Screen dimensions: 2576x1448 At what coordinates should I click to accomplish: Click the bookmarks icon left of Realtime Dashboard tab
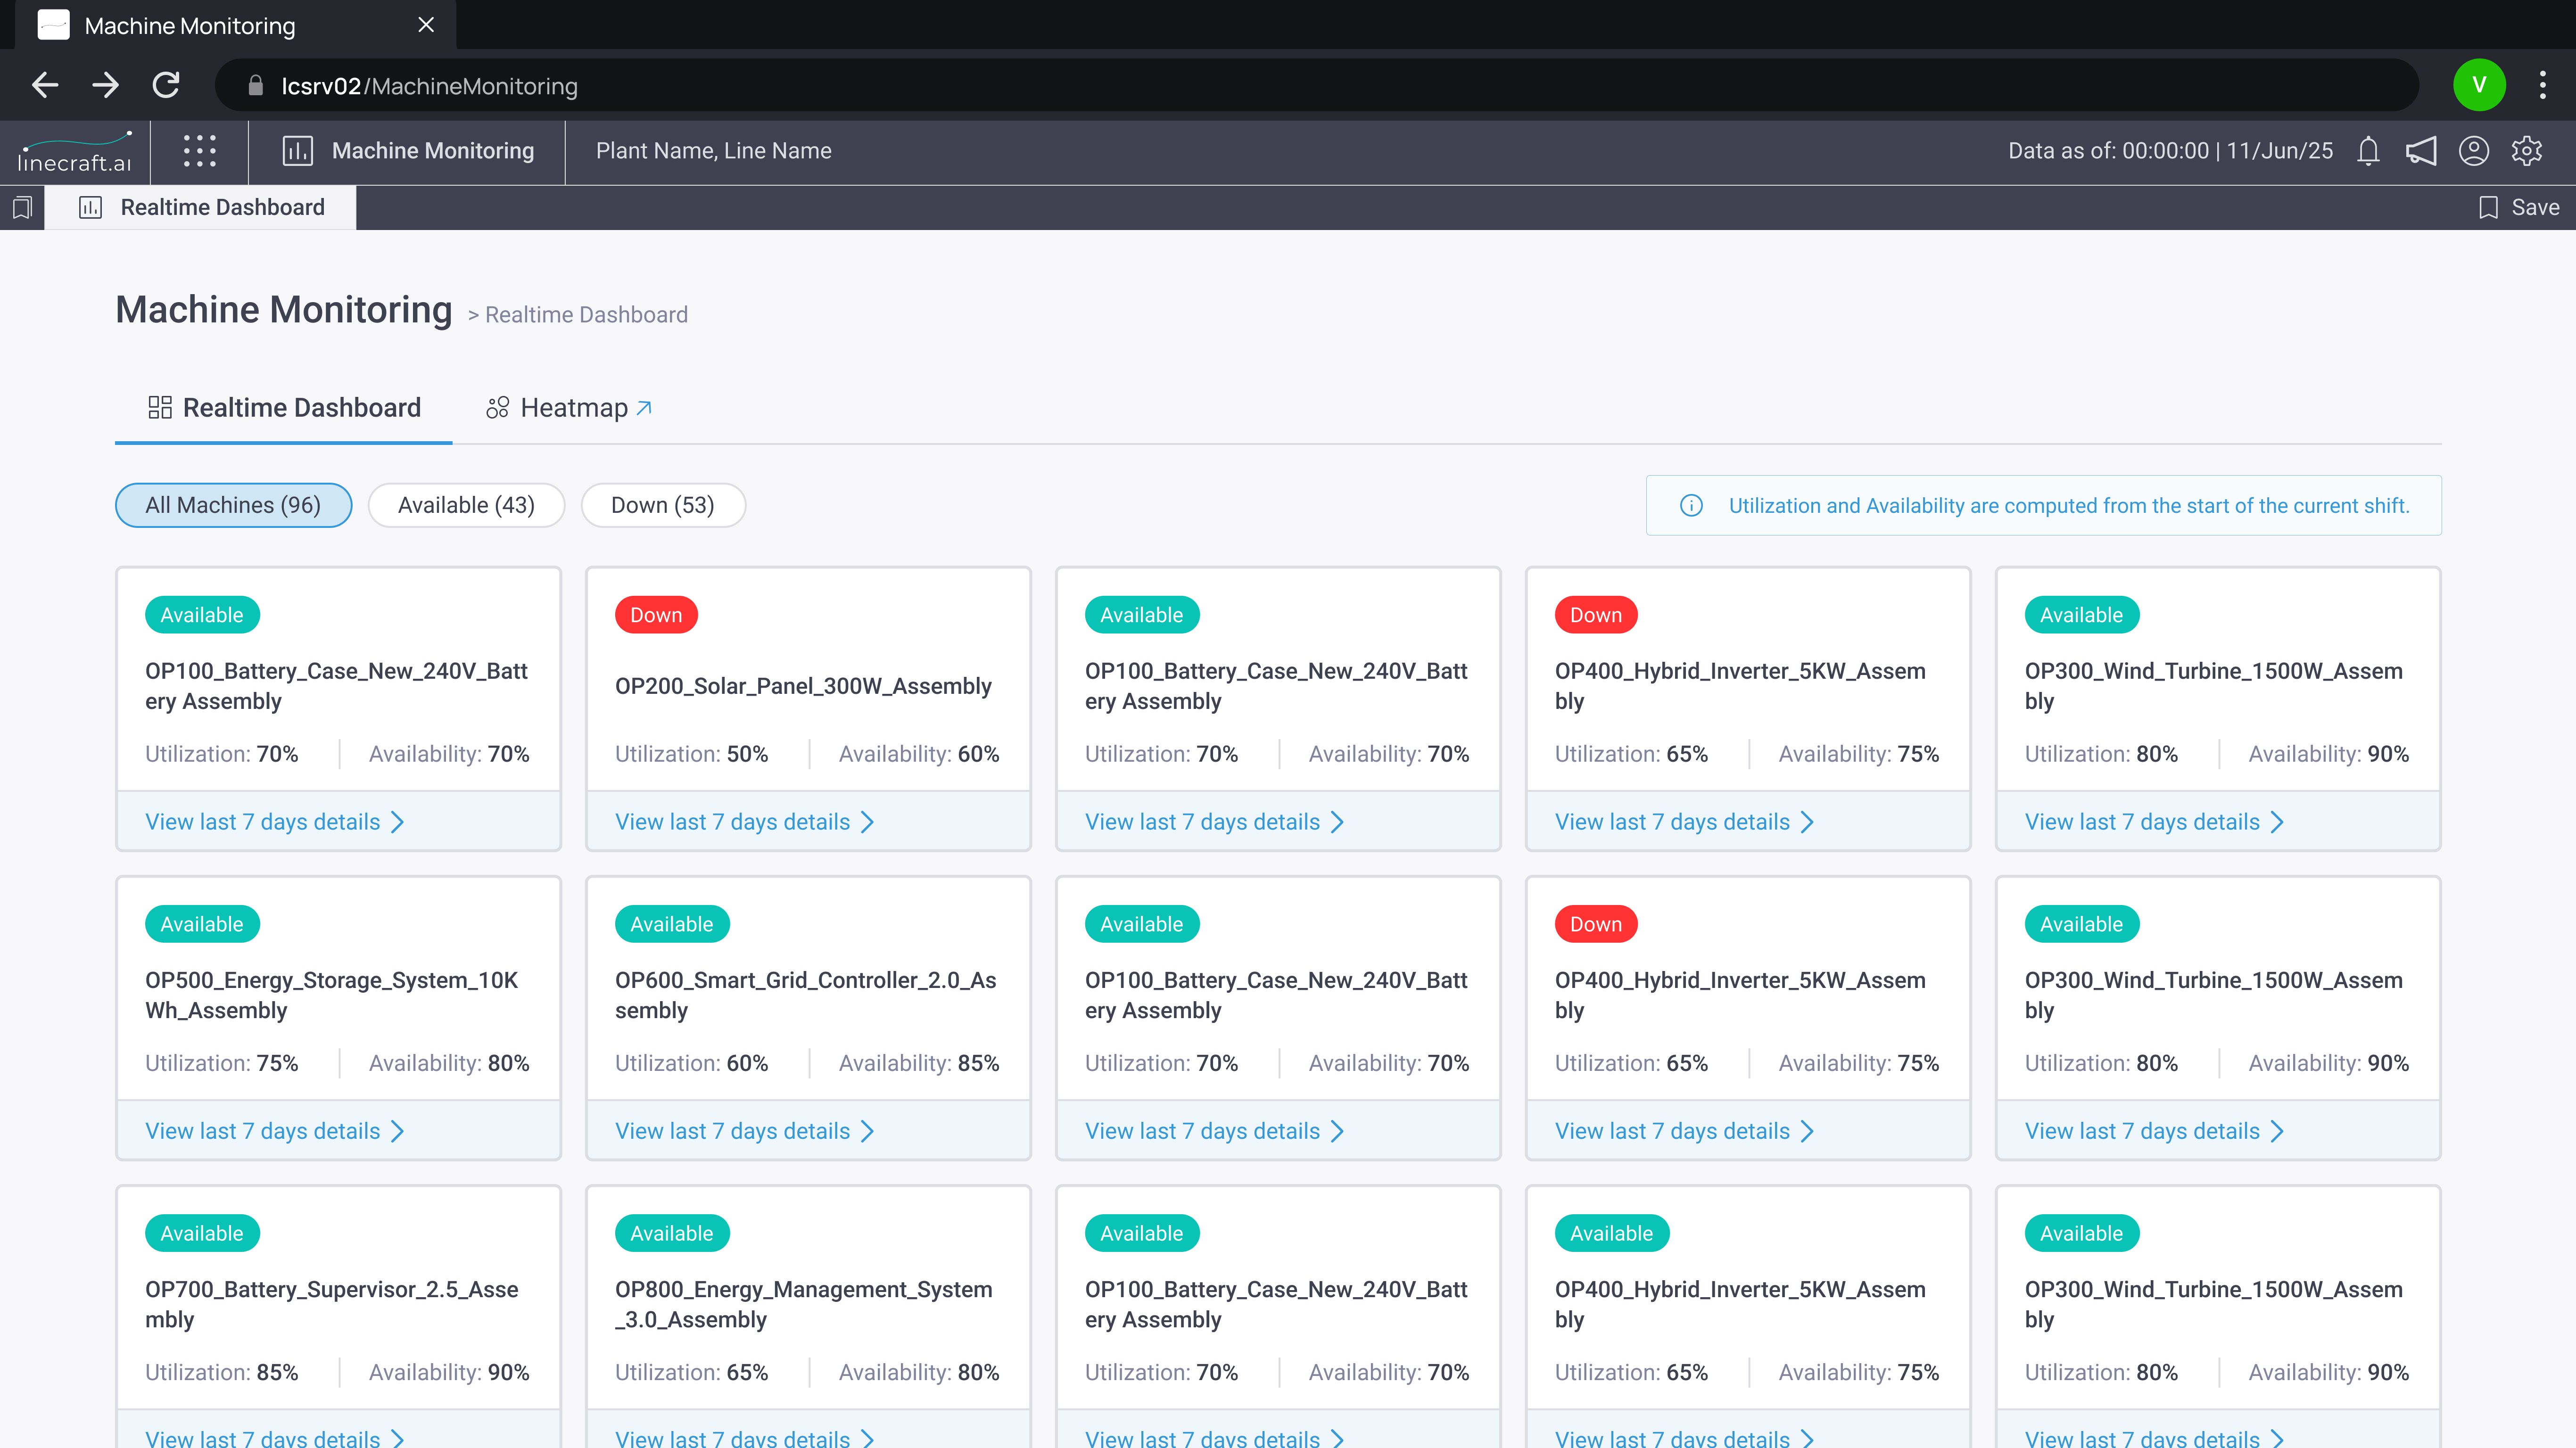point(22,207)
